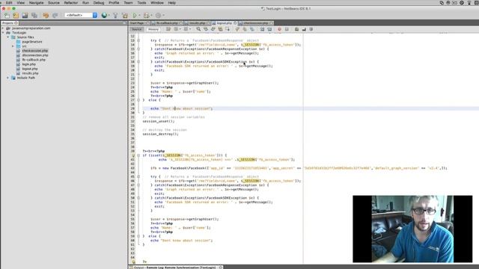This screenshot has width=479, height=269.
Task: Click the Find Next Occurrence editor icon
Action: click(213, 29)
